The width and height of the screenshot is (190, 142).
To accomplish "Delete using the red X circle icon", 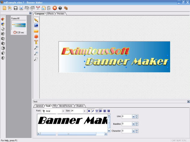I will tap(55, 8).
